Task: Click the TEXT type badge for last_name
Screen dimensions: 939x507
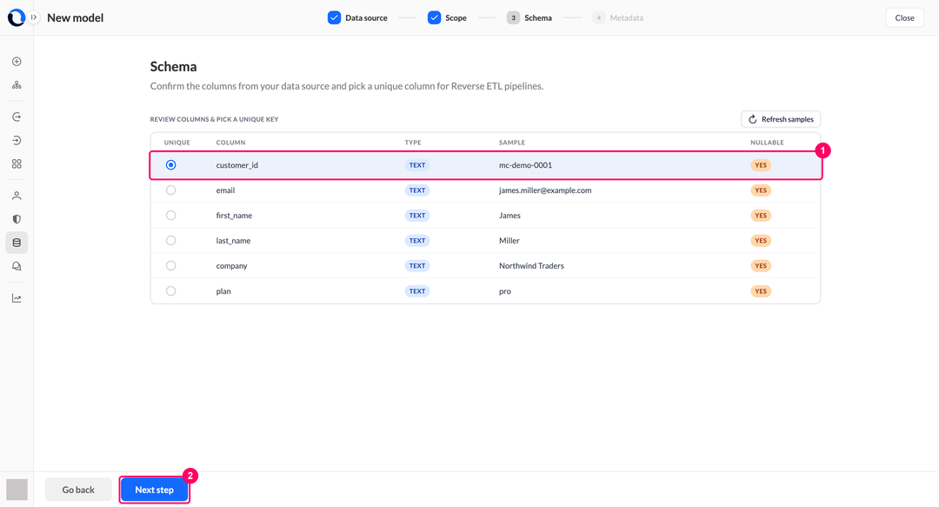Action: click(x=417, y=240)
